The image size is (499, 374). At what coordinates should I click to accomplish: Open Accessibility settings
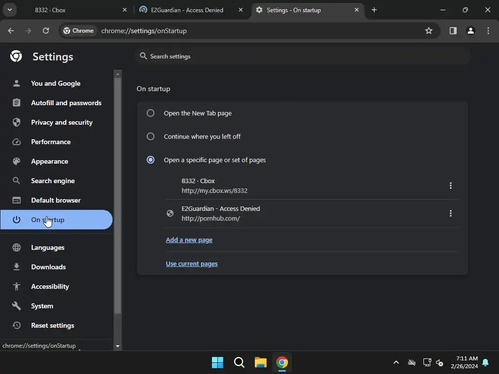point(57,286)
